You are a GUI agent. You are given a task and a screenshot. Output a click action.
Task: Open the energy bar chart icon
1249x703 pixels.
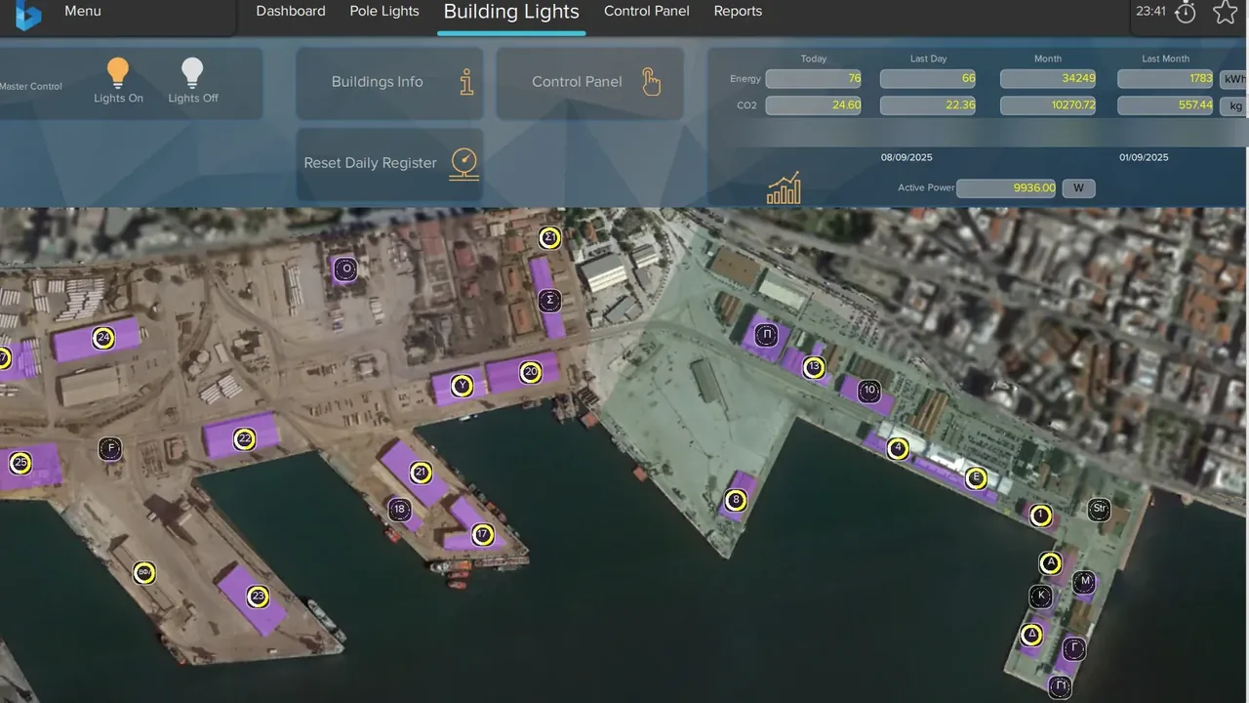784,187
